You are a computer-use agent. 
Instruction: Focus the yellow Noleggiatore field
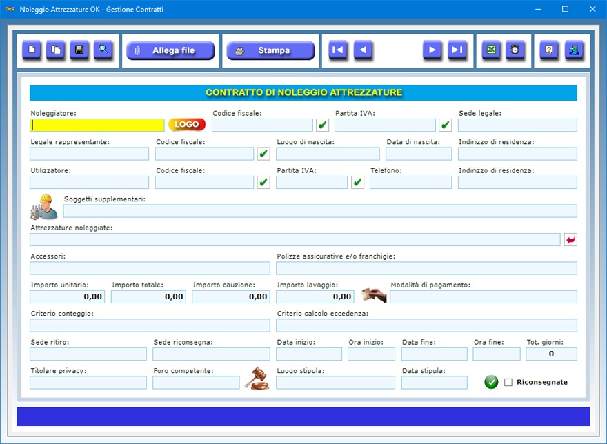(x=97, y=125)
